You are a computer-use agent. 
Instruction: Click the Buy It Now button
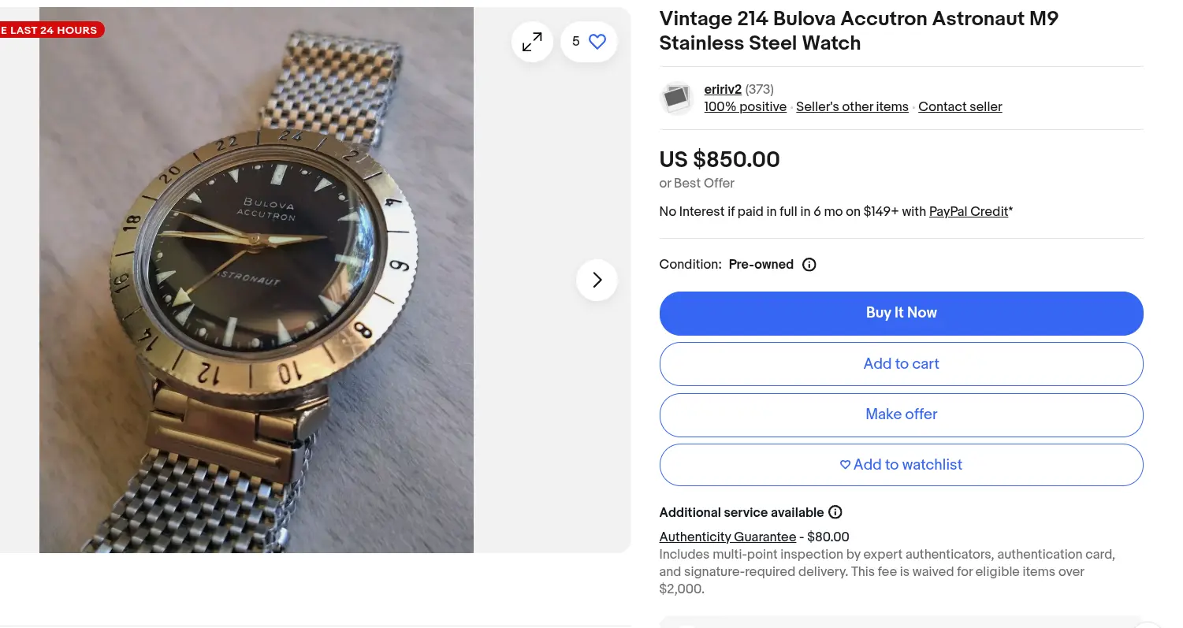point(901,313)
